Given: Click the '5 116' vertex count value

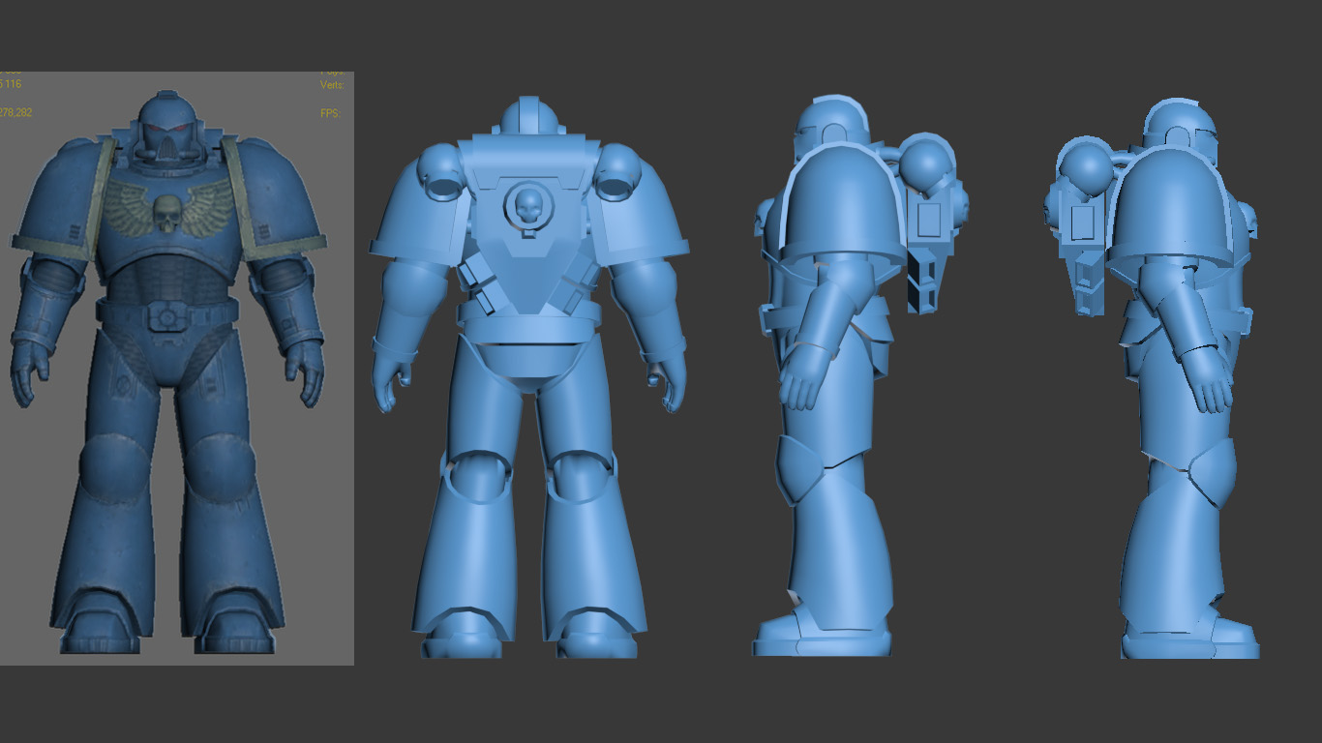Looking at the screenshot, I should click(11, 85).
